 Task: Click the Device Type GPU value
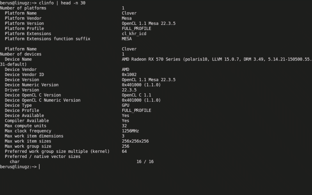(125, 105)
